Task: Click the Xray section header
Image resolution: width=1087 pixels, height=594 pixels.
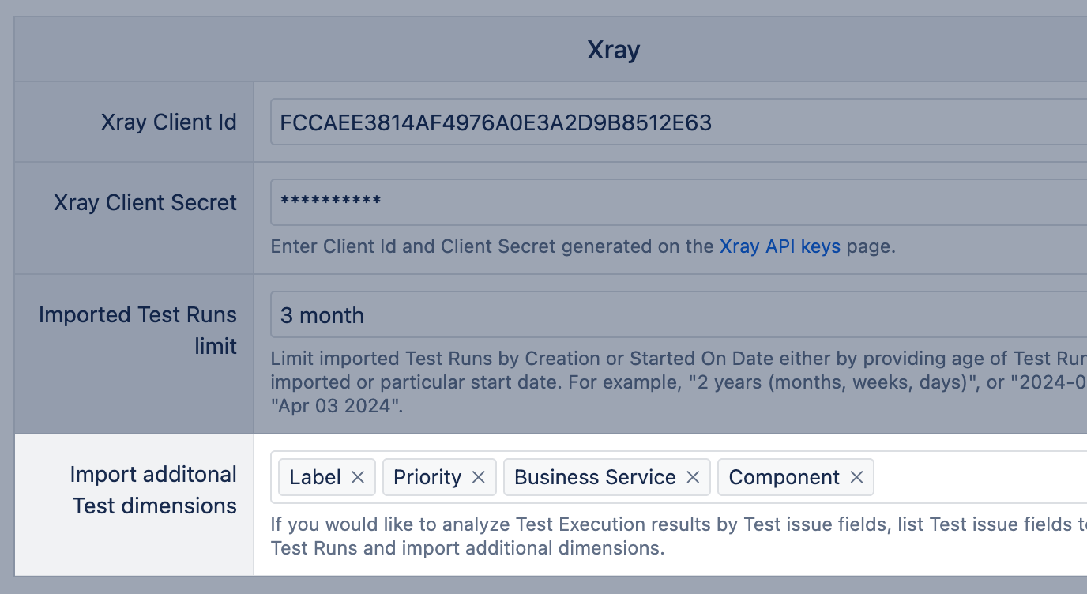Action: point(613,50)
